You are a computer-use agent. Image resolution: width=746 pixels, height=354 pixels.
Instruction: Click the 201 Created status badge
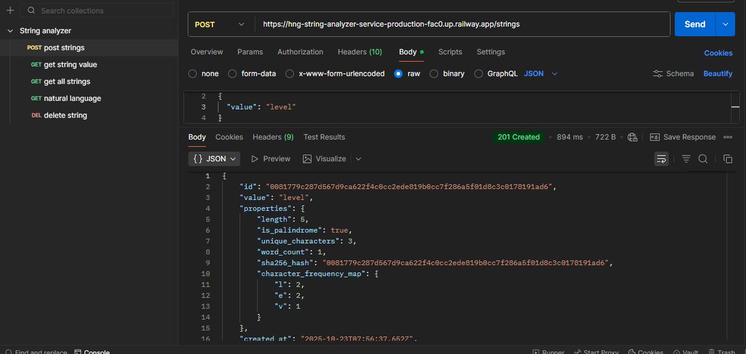pos(518,137)
